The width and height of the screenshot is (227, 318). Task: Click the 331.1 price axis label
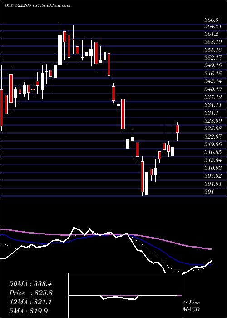click(212, 113)
